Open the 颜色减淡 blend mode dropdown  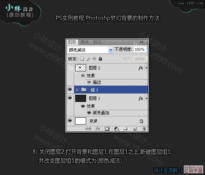[x=111, y=50]
